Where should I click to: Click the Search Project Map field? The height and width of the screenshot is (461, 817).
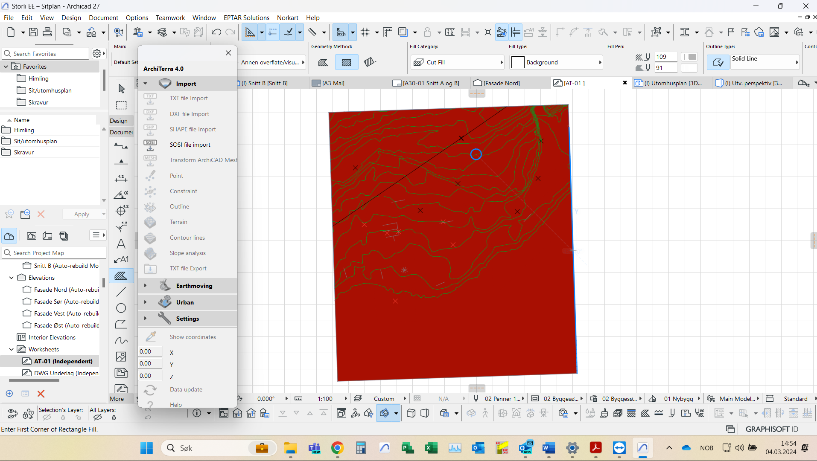(x=55, y=253)
